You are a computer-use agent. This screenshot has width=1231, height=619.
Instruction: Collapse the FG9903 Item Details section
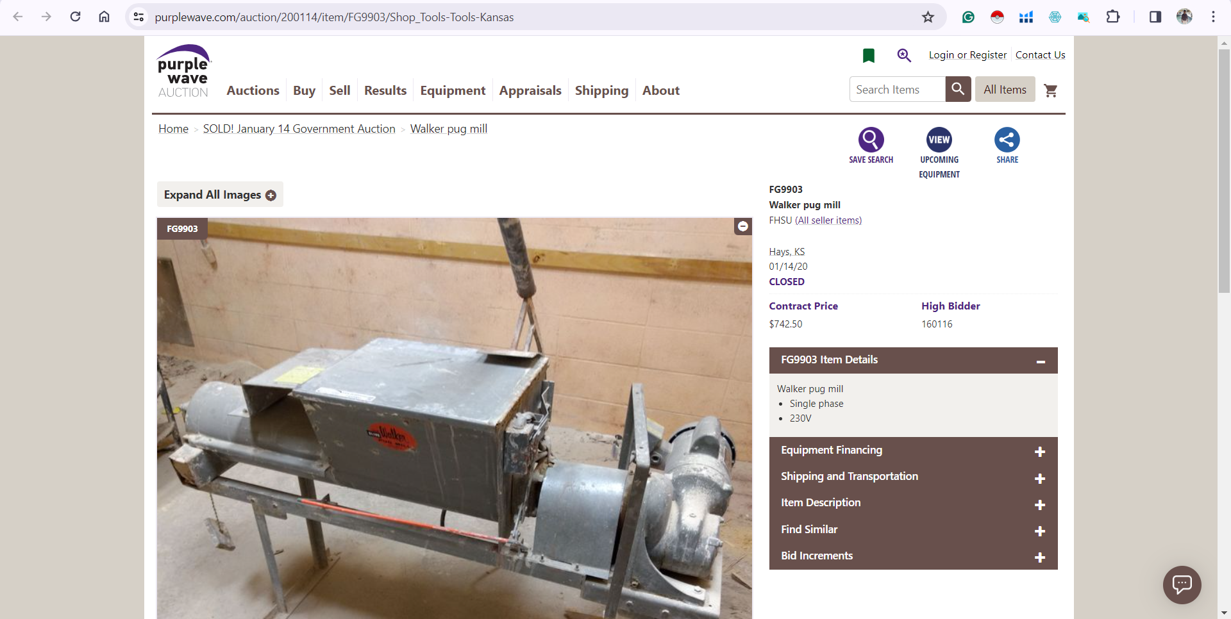pyautogui.click(x=913, y=360)
